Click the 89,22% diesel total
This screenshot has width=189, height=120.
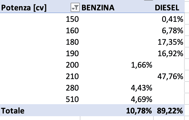[170, 111]
